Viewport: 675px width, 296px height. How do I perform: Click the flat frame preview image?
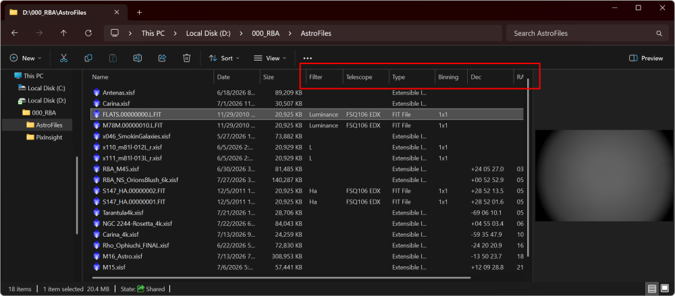point(605,175)
